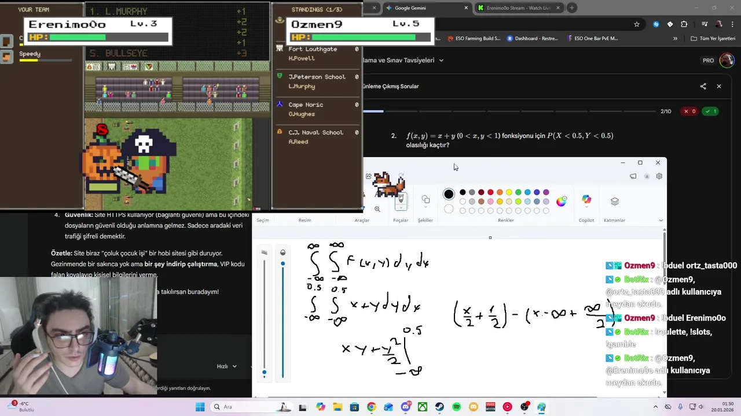Click the C.J. Naval School standings row
The width and height of the screenshot is (741, 416).
point(317,137)
